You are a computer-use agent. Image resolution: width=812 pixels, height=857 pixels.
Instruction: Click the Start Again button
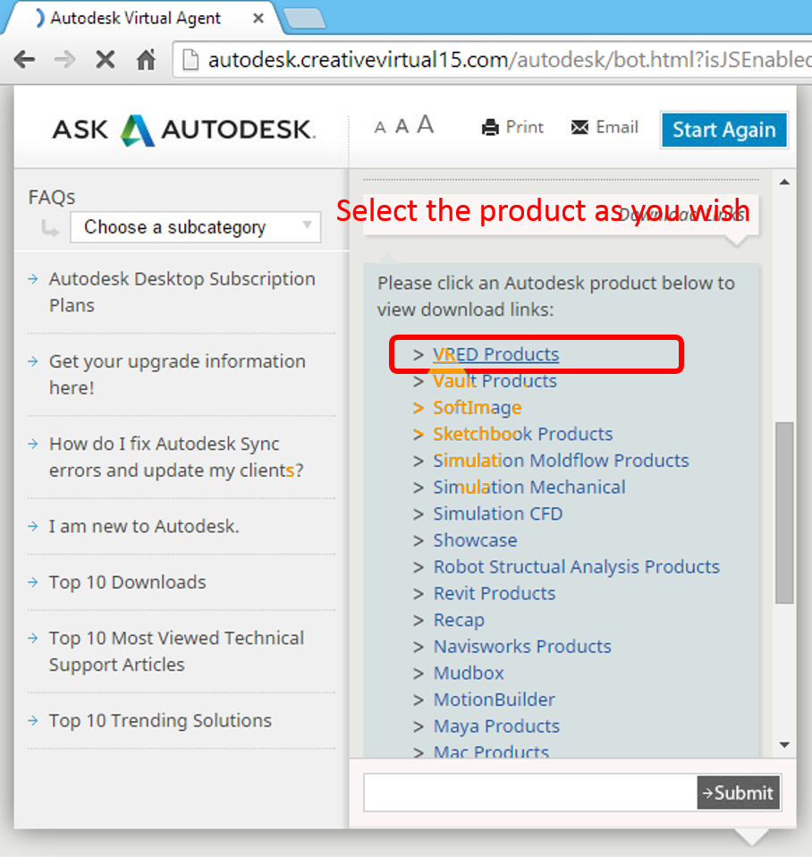[724, 130]
